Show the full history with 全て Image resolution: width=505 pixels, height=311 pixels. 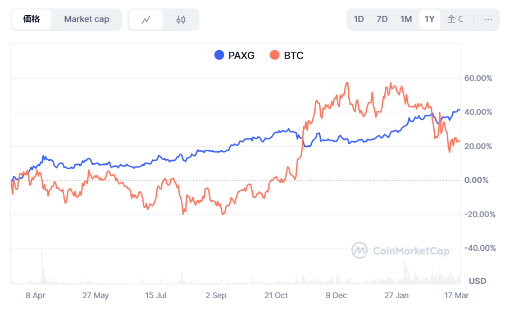[456, 19]
